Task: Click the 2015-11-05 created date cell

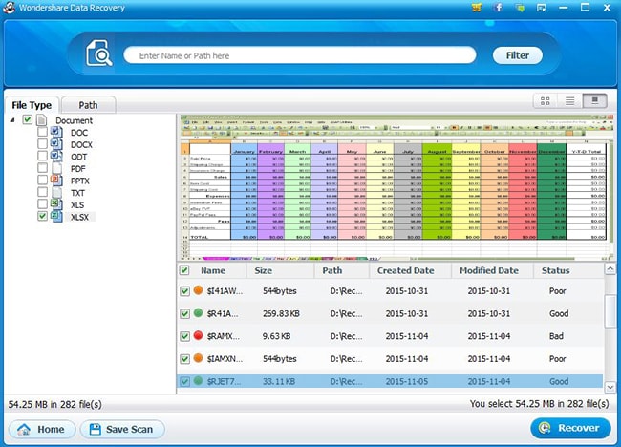Action: coord(407,382)
